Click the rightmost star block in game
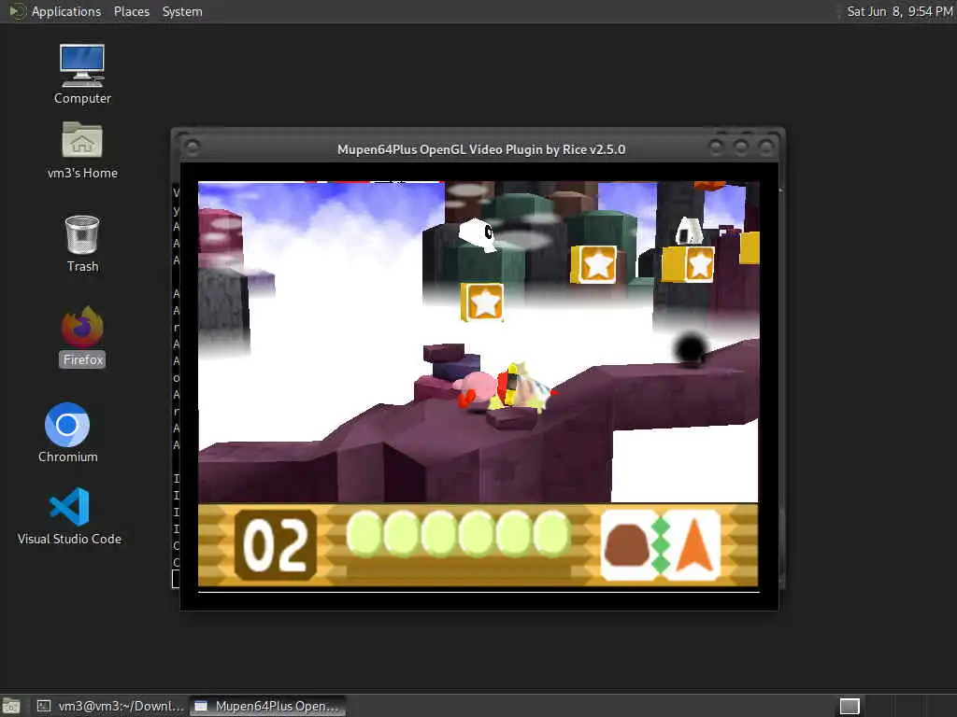This screenshot has height=717, width=957. point(689,264)
